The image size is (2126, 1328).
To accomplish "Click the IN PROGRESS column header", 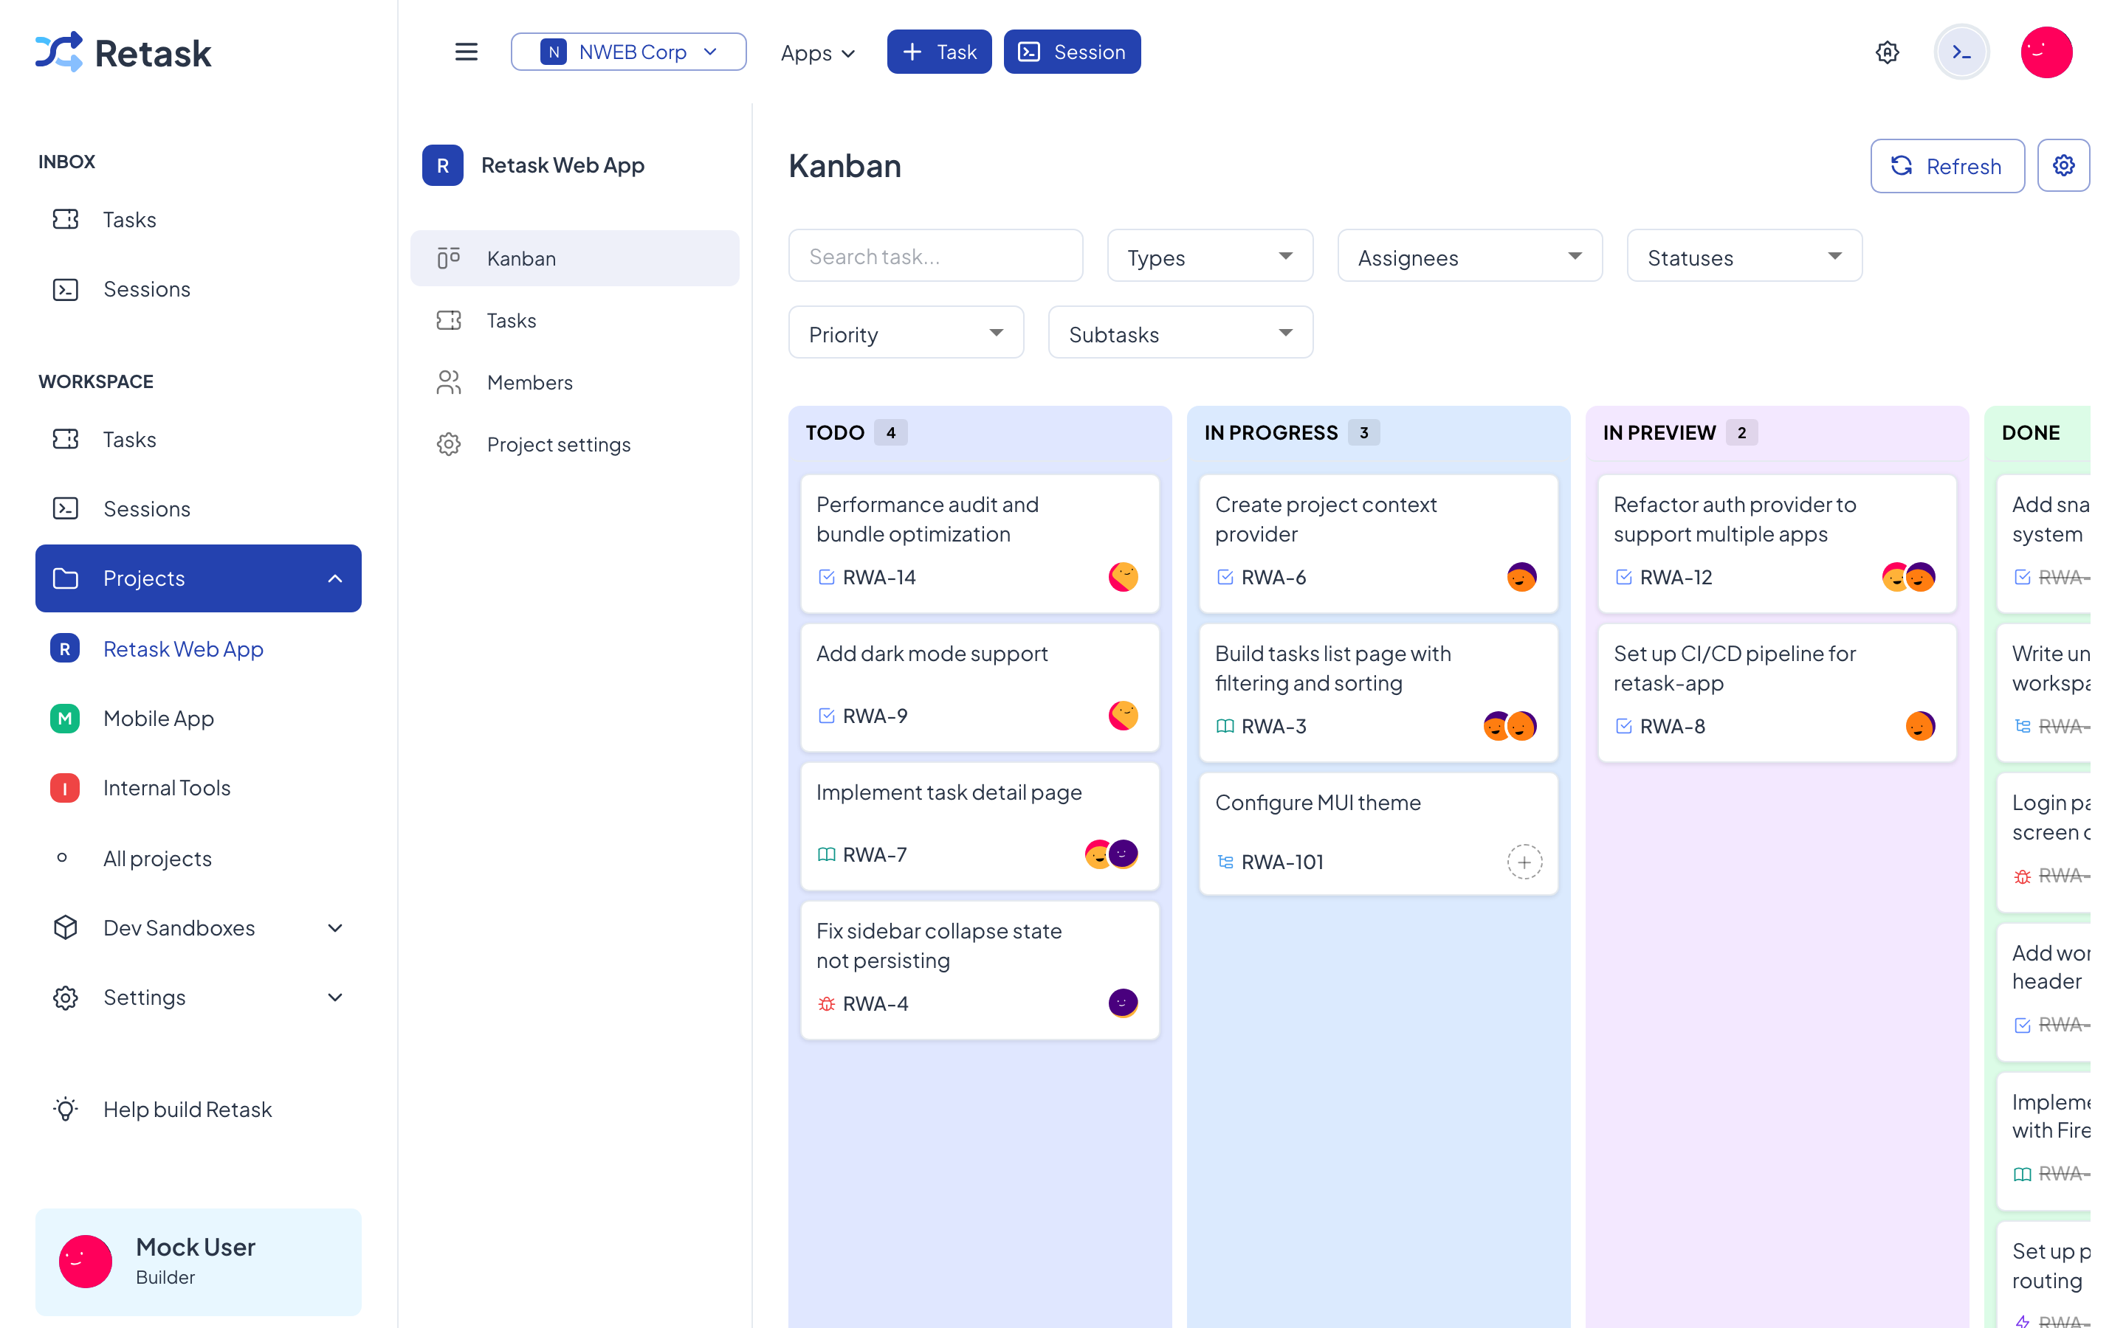I will [x=1378, y=432].
